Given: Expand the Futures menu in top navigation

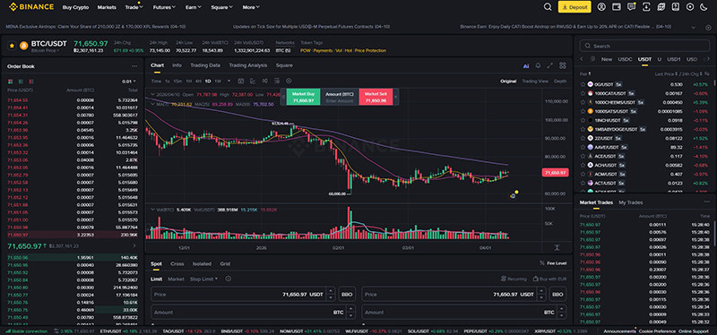Looking at the screenshot, I should (x=165, y=7).
